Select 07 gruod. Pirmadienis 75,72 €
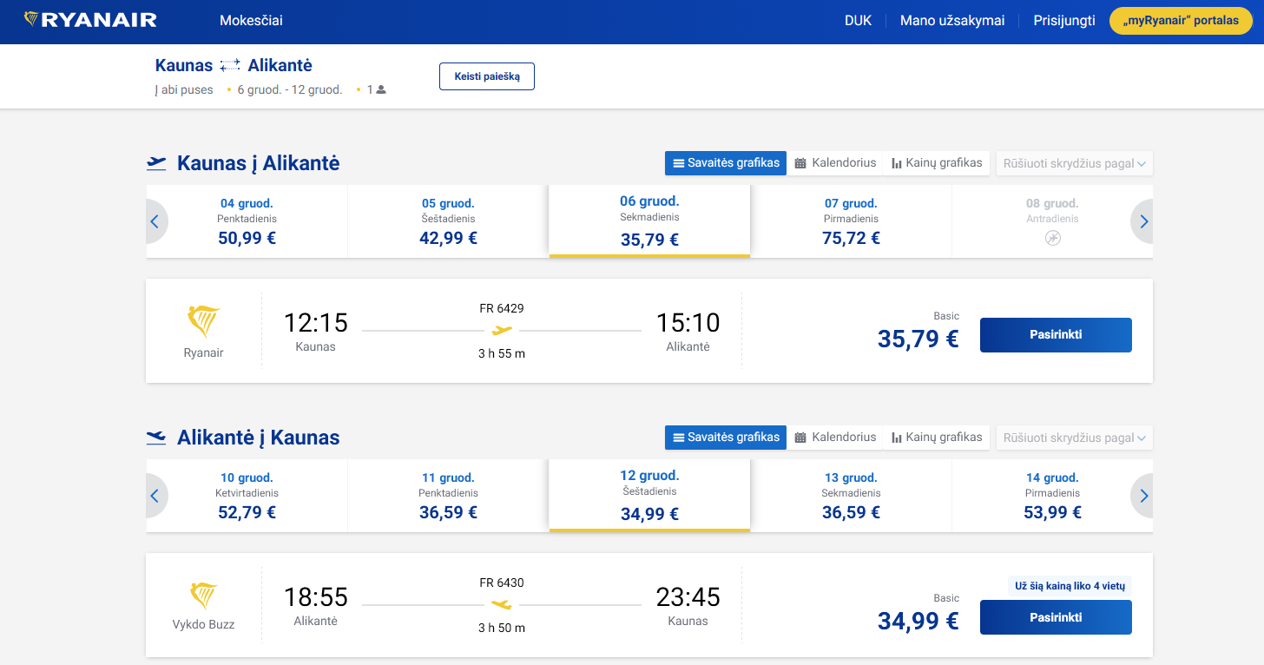The image size is (1264, 665). coord(851,221)
